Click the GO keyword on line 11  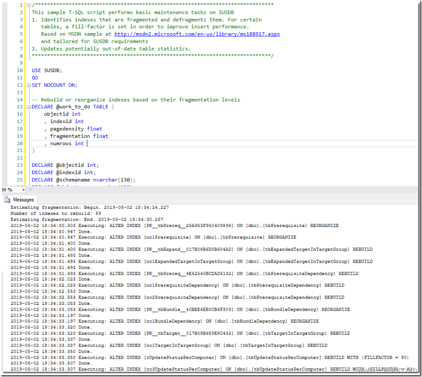tap(35, 77)
